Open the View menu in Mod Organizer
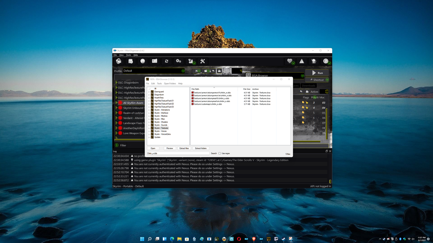433x243 pixels. pyautogui.click(x=121, y=55)
